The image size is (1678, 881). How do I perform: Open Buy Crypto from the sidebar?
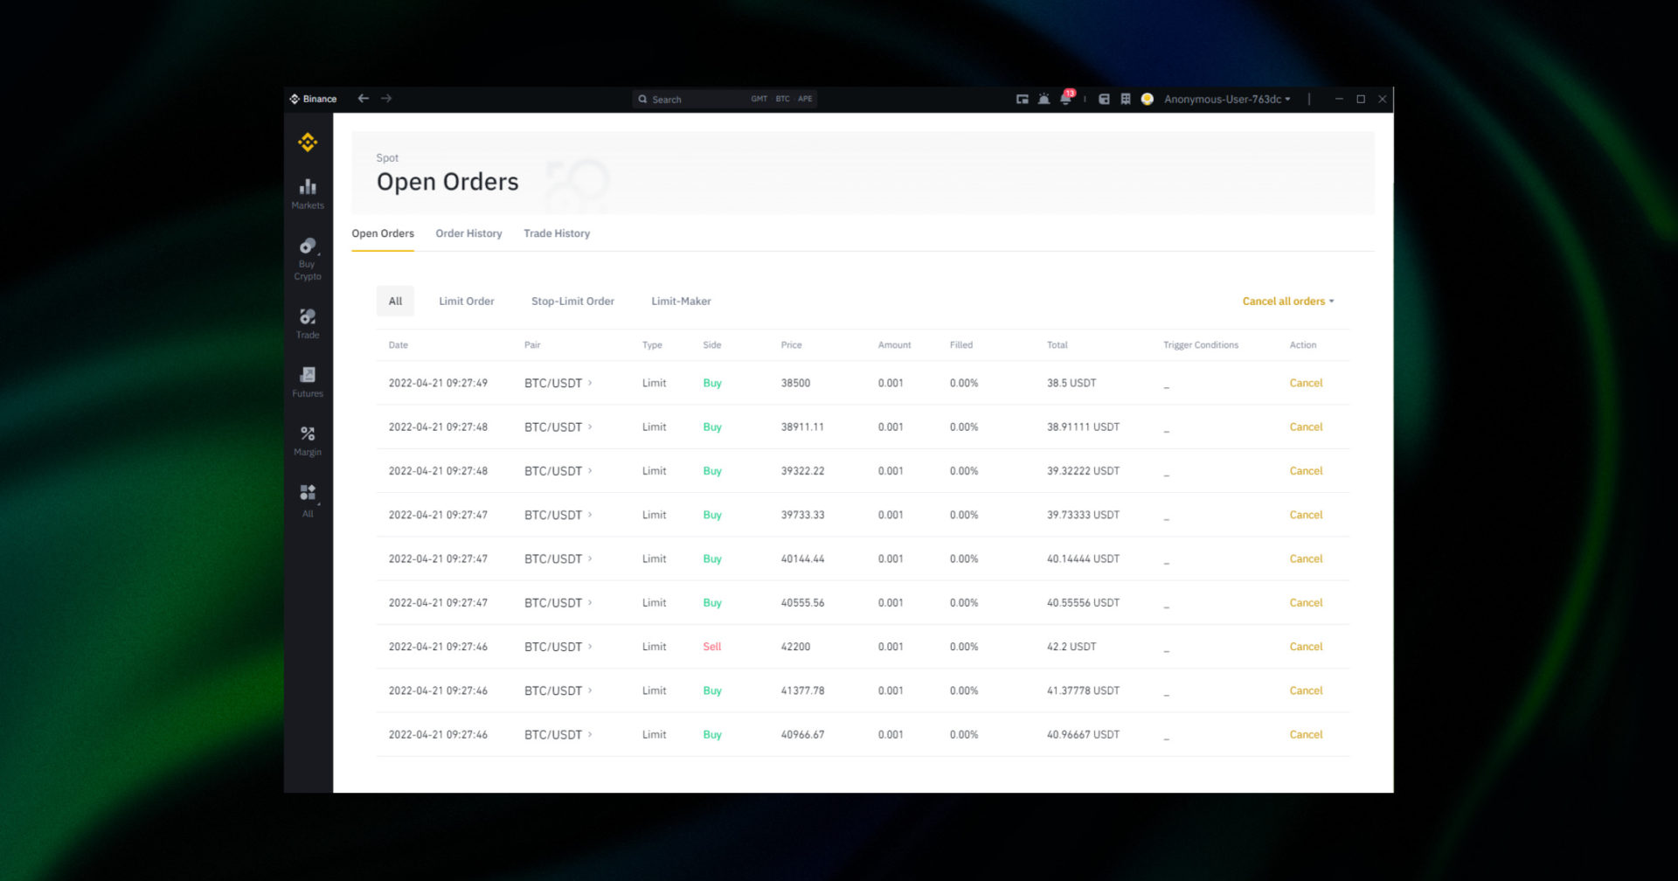click(x=308, y=259)
